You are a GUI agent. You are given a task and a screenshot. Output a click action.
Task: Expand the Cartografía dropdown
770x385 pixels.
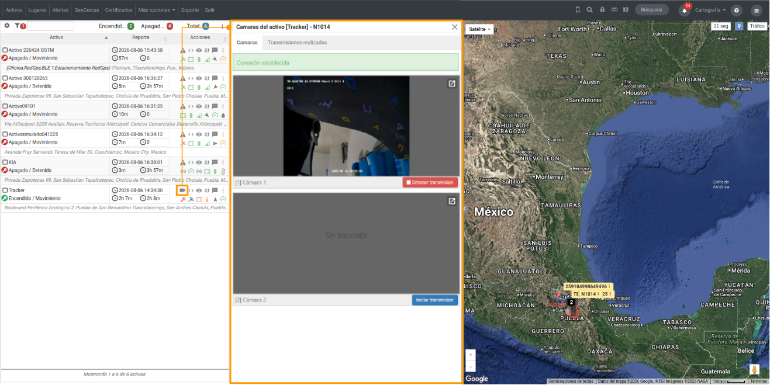710,10
